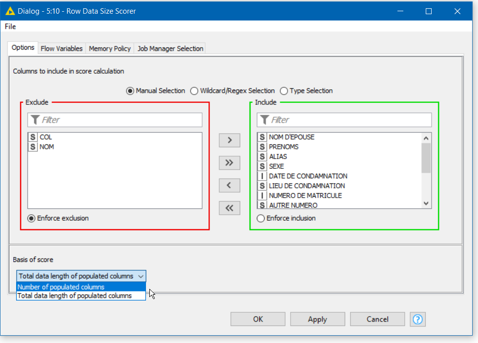The height and width of the screenshot is (343, 478).
Task: Select the NOM D'EPOUSE column in Include list
Action: point(291,137)
